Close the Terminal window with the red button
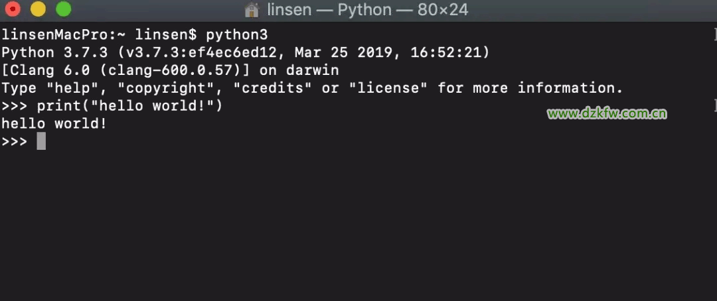 point(13,9)
